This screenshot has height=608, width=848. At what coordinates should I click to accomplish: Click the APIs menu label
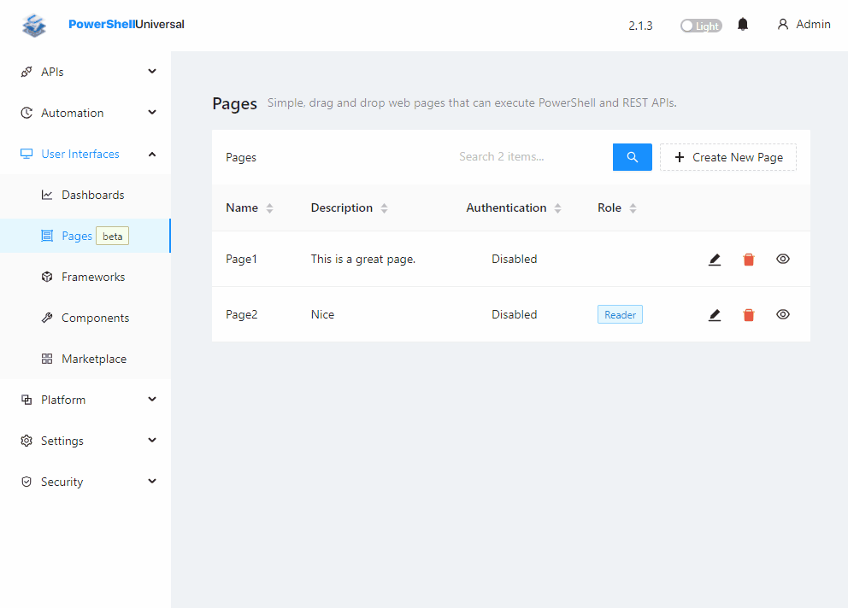(52, 72)
